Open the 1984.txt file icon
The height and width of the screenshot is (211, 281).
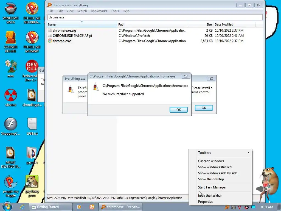(32, 126)
